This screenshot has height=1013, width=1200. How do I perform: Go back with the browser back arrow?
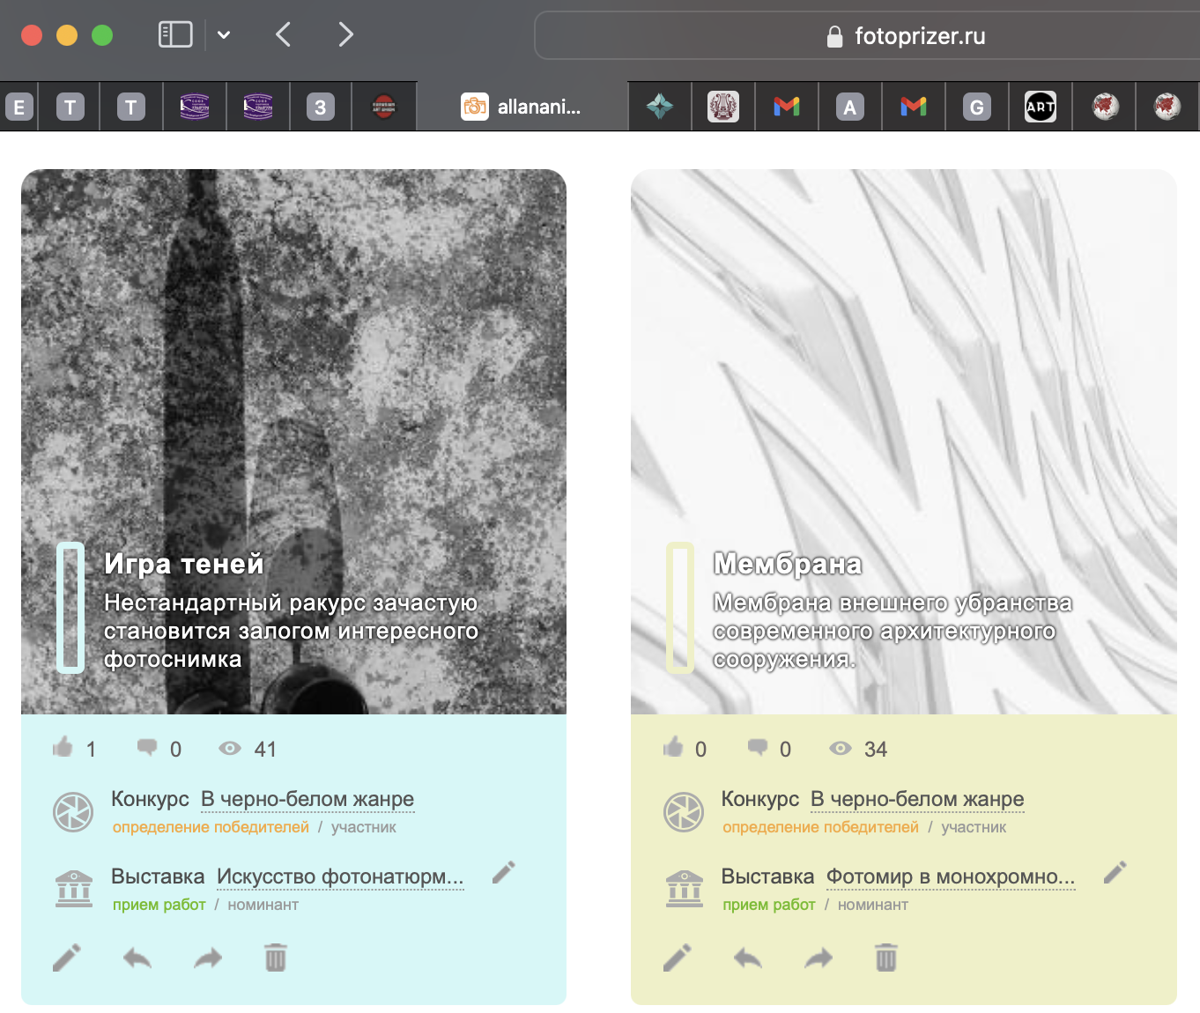(283, 35)
